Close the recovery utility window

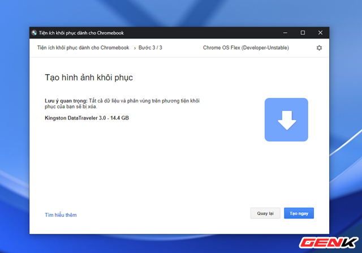(x=320, y=33)
